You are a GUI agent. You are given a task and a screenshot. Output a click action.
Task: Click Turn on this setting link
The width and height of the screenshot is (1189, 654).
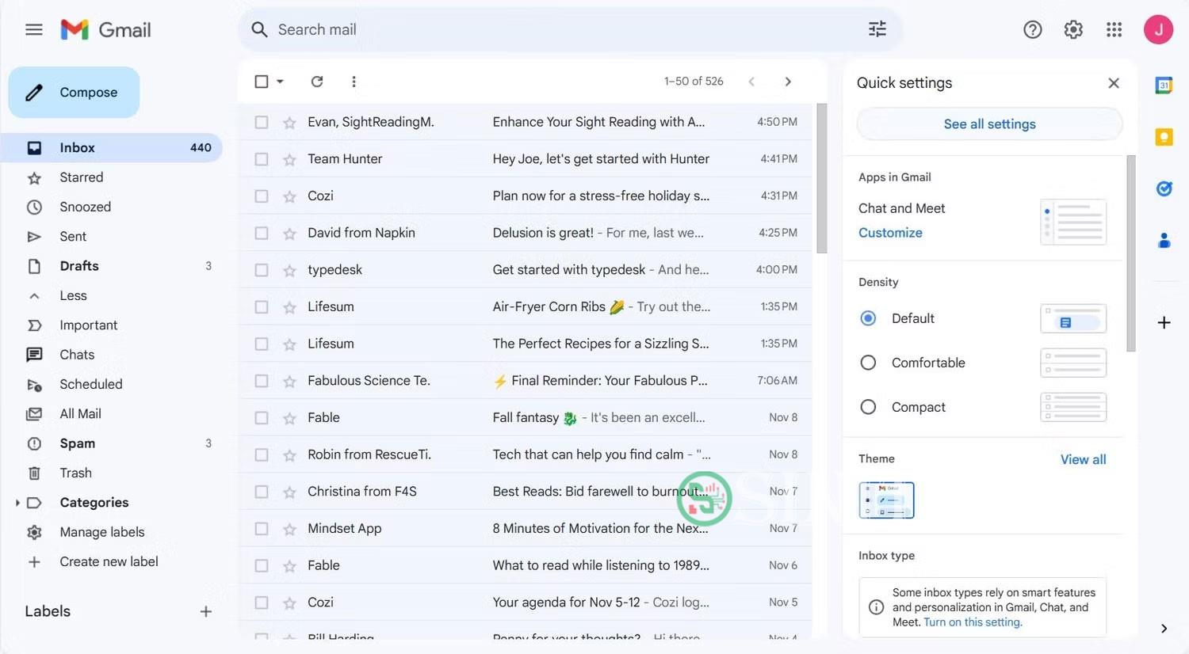pos(973,622)
